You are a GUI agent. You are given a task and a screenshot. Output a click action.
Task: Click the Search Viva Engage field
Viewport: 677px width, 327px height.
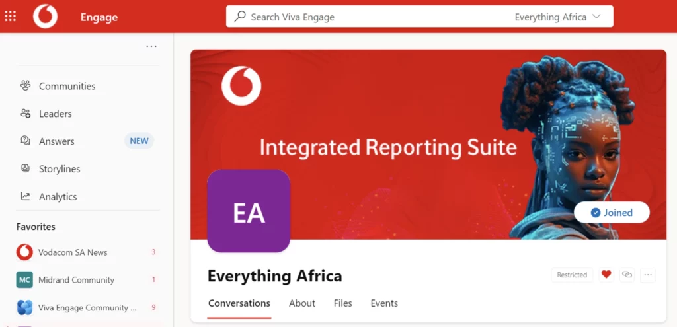[x=370, y=17]
